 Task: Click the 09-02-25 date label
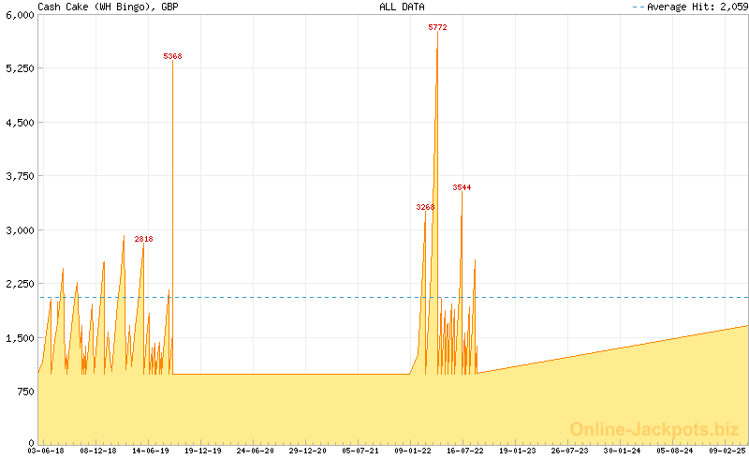tap(727, 451)
